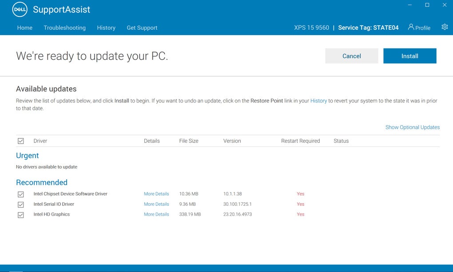This screenshot has height=272, width=453.
Task: Click the SupportAssist title text
Action: tap(62, 9)
